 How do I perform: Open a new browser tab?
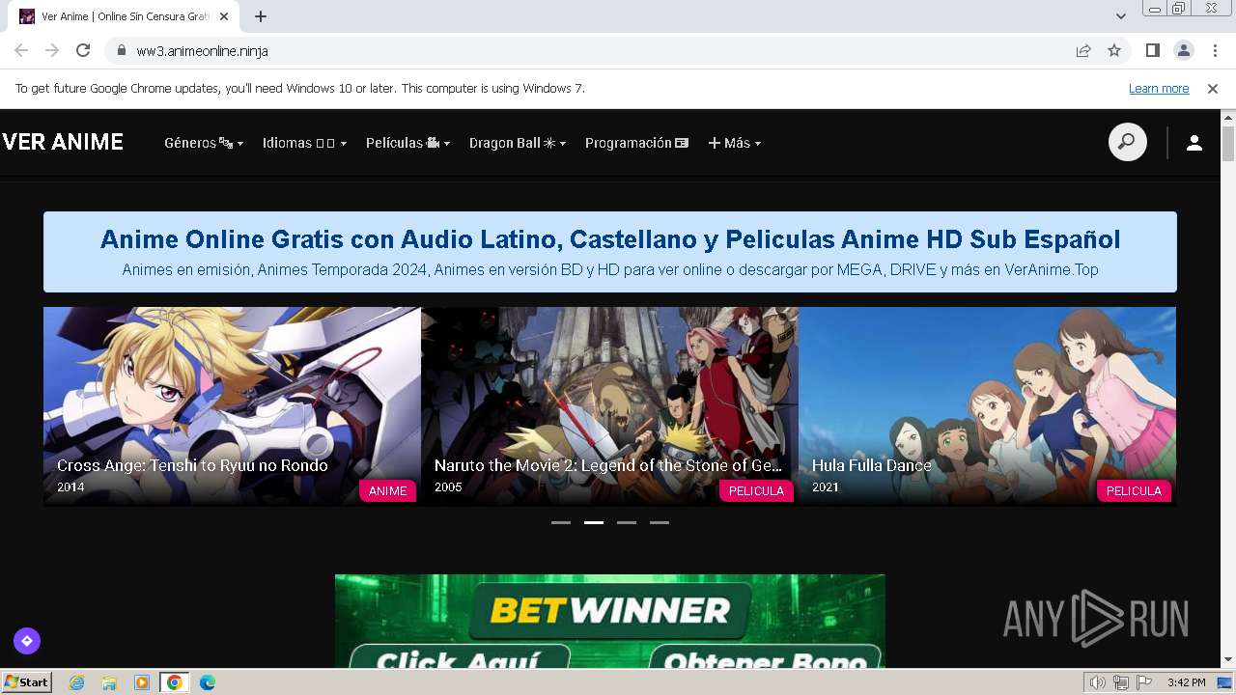(x=261, y=15)
